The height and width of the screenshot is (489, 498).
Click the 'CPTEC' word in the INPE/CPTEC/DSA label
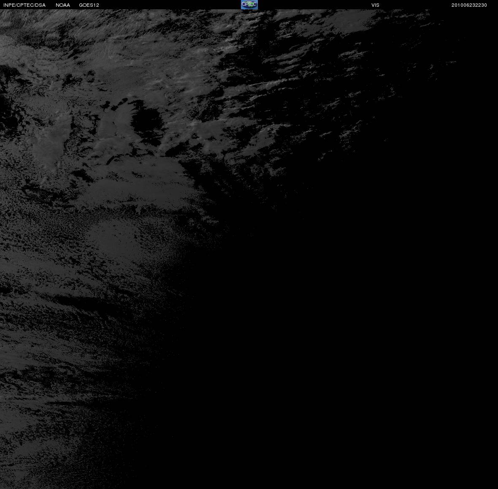24,5
